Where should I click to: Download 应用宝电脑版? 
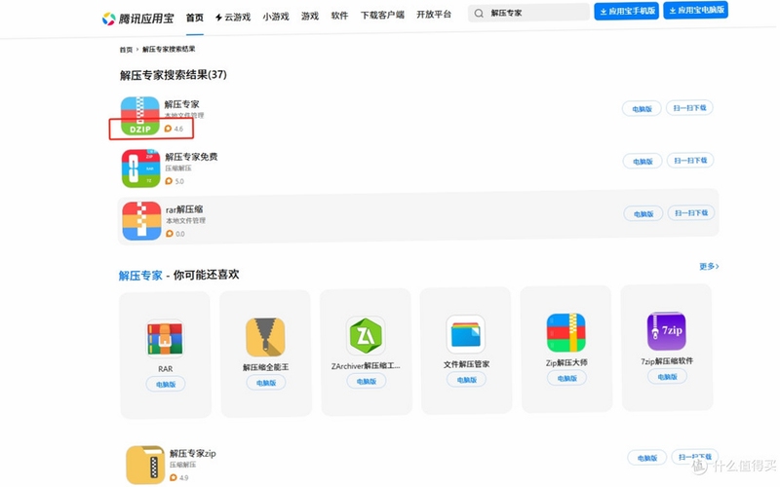pyautogui.click(x=696, y=10)
